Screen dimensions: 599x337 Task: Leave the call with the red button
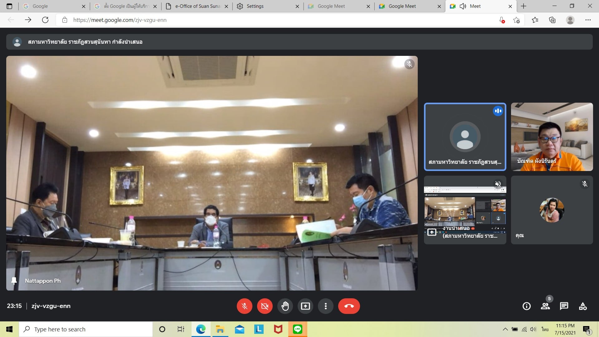tap(349, 306)
